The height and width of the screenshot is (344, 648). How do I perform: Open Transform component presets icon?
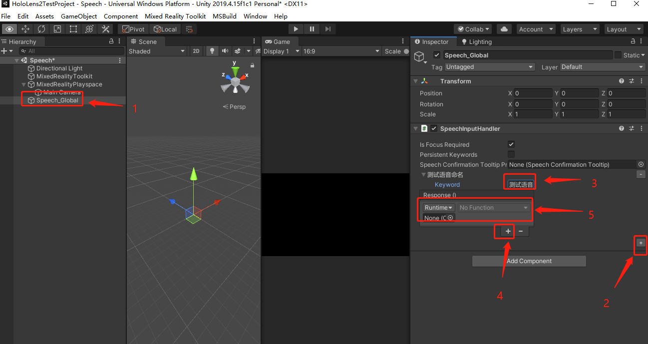point(632,81)
